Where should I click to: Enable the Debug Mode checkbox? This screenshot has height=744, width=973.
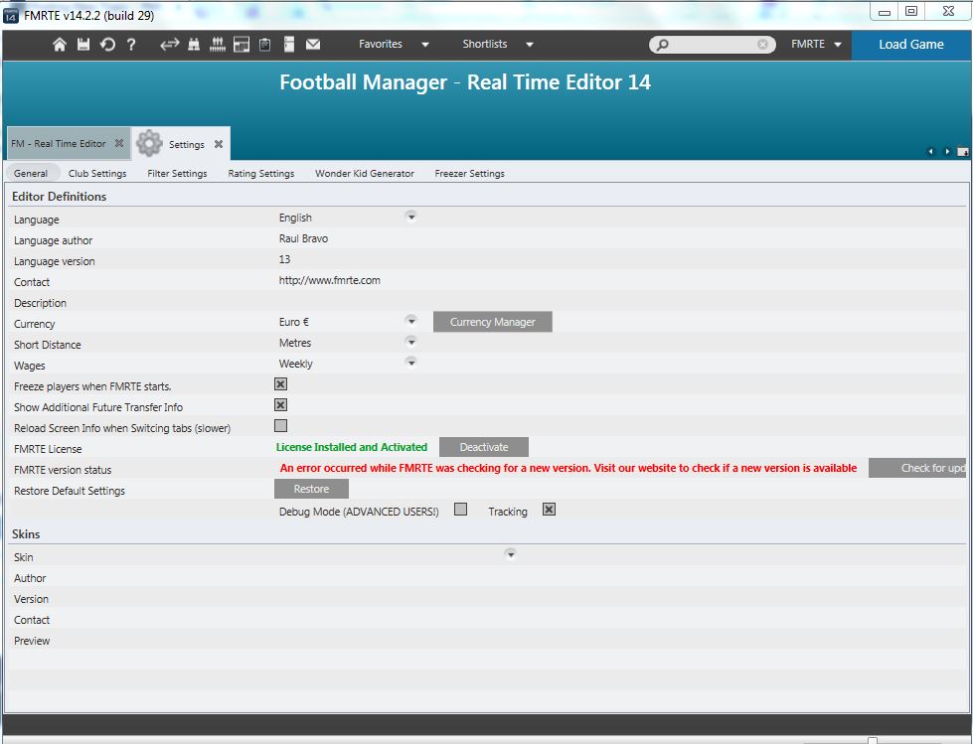coord(460,510)
